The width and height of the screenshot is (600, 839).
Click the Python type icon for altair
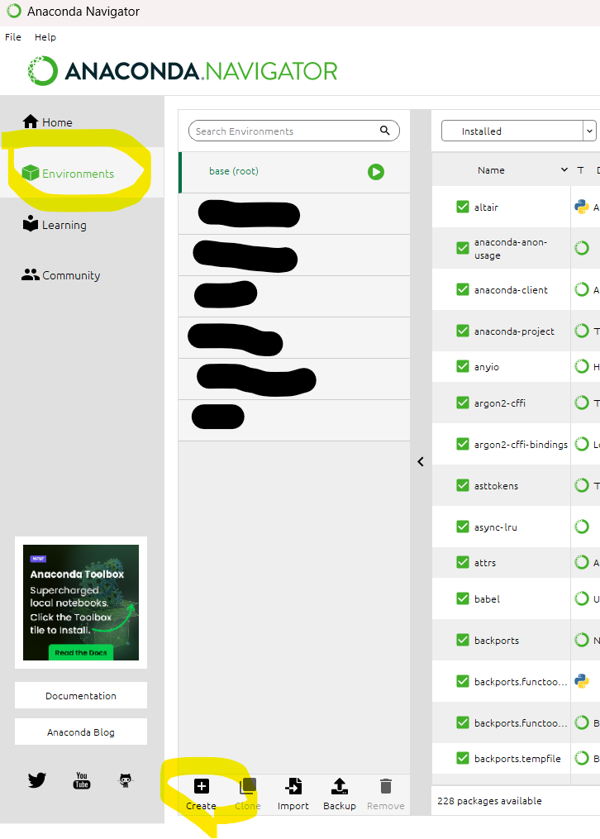click(581, 207)
